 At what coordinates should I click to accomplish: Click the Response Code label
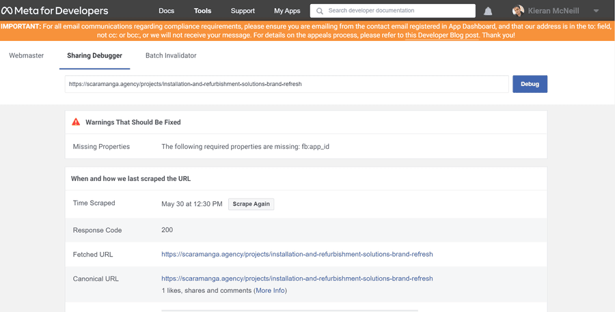coord(97,230)
